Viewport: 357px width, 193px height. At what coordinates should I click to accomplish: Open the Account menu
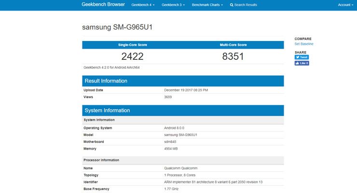click(x=345, y=5)
